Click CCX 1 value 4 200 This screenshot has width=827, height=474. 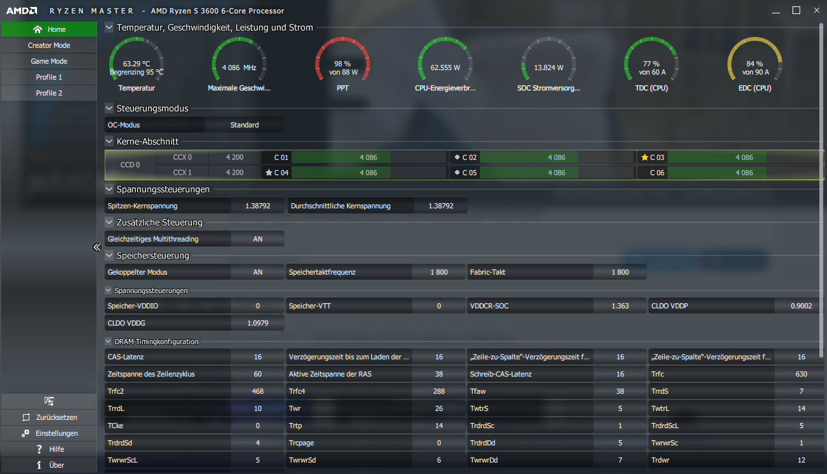coord(235,173)
